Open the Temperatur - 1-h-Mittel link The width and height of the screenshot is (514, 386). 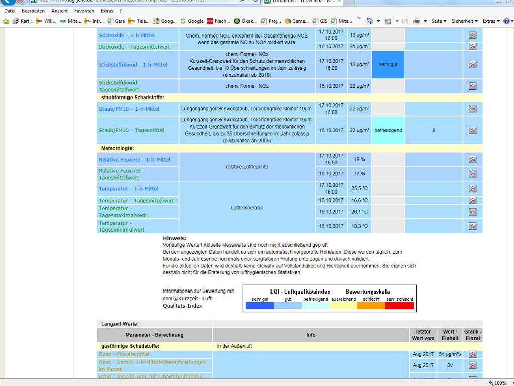pyautogui.click(x=128, y=189)
